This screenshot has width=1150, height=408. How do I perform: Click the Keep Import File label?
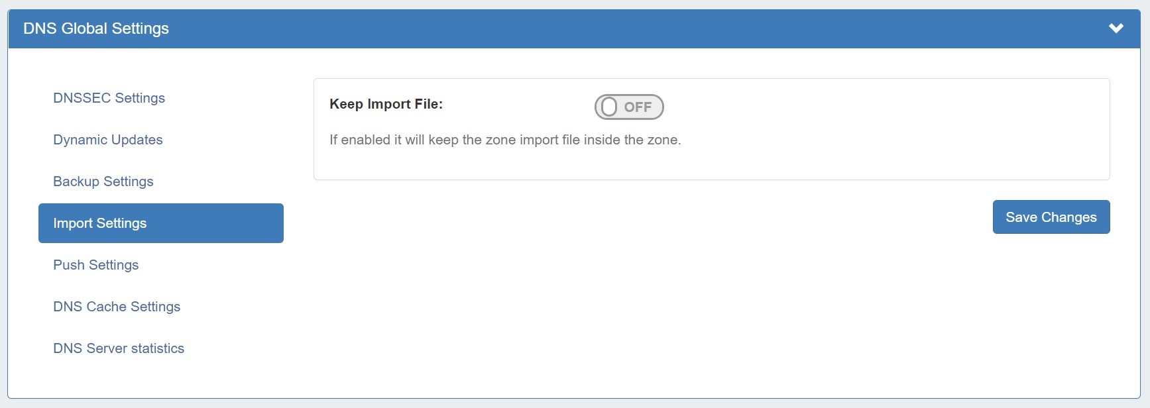tap(386, 104)
